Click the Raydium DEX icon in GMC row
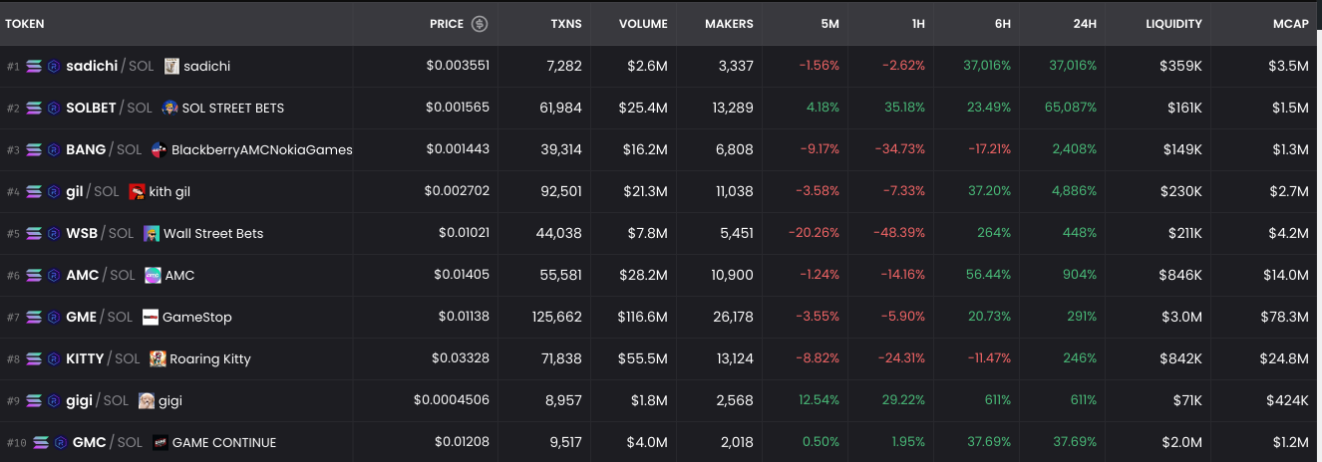Viewport: 1322px width, 462px height. 60,442
